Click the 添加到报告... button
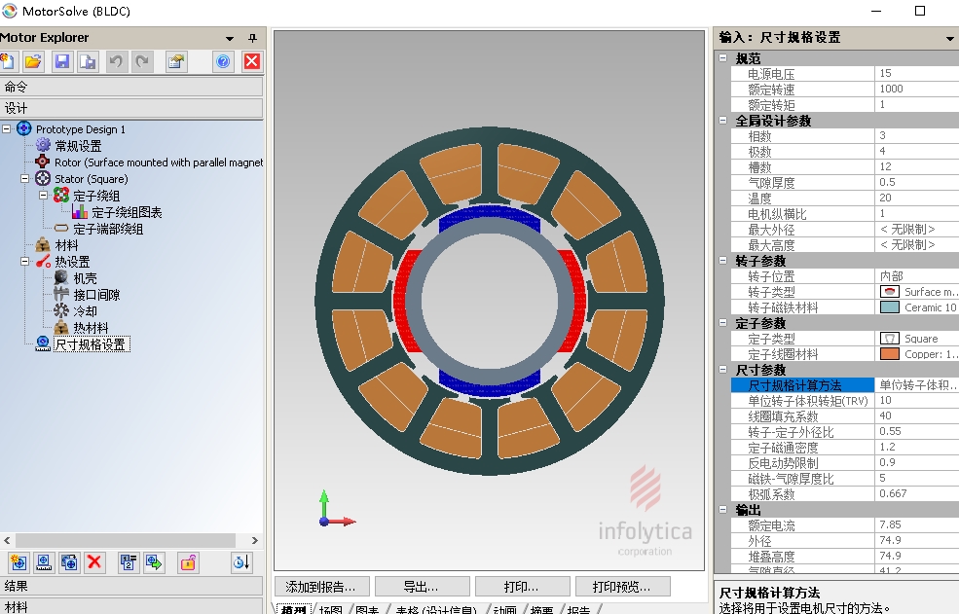Image resolution: width=959 pixels, height=614 pixels. [x=321, y=587]
